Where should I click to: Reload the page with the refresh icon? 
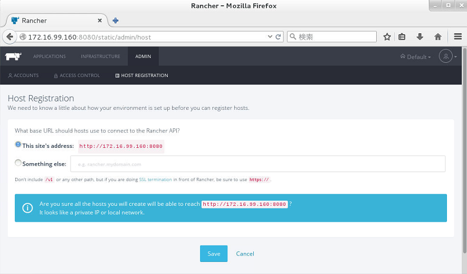coord(278,36)
